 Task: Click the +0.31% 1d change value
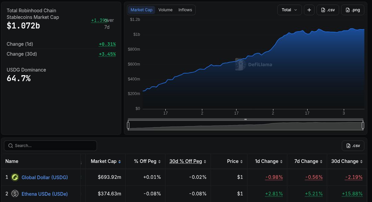click(107, 44)
